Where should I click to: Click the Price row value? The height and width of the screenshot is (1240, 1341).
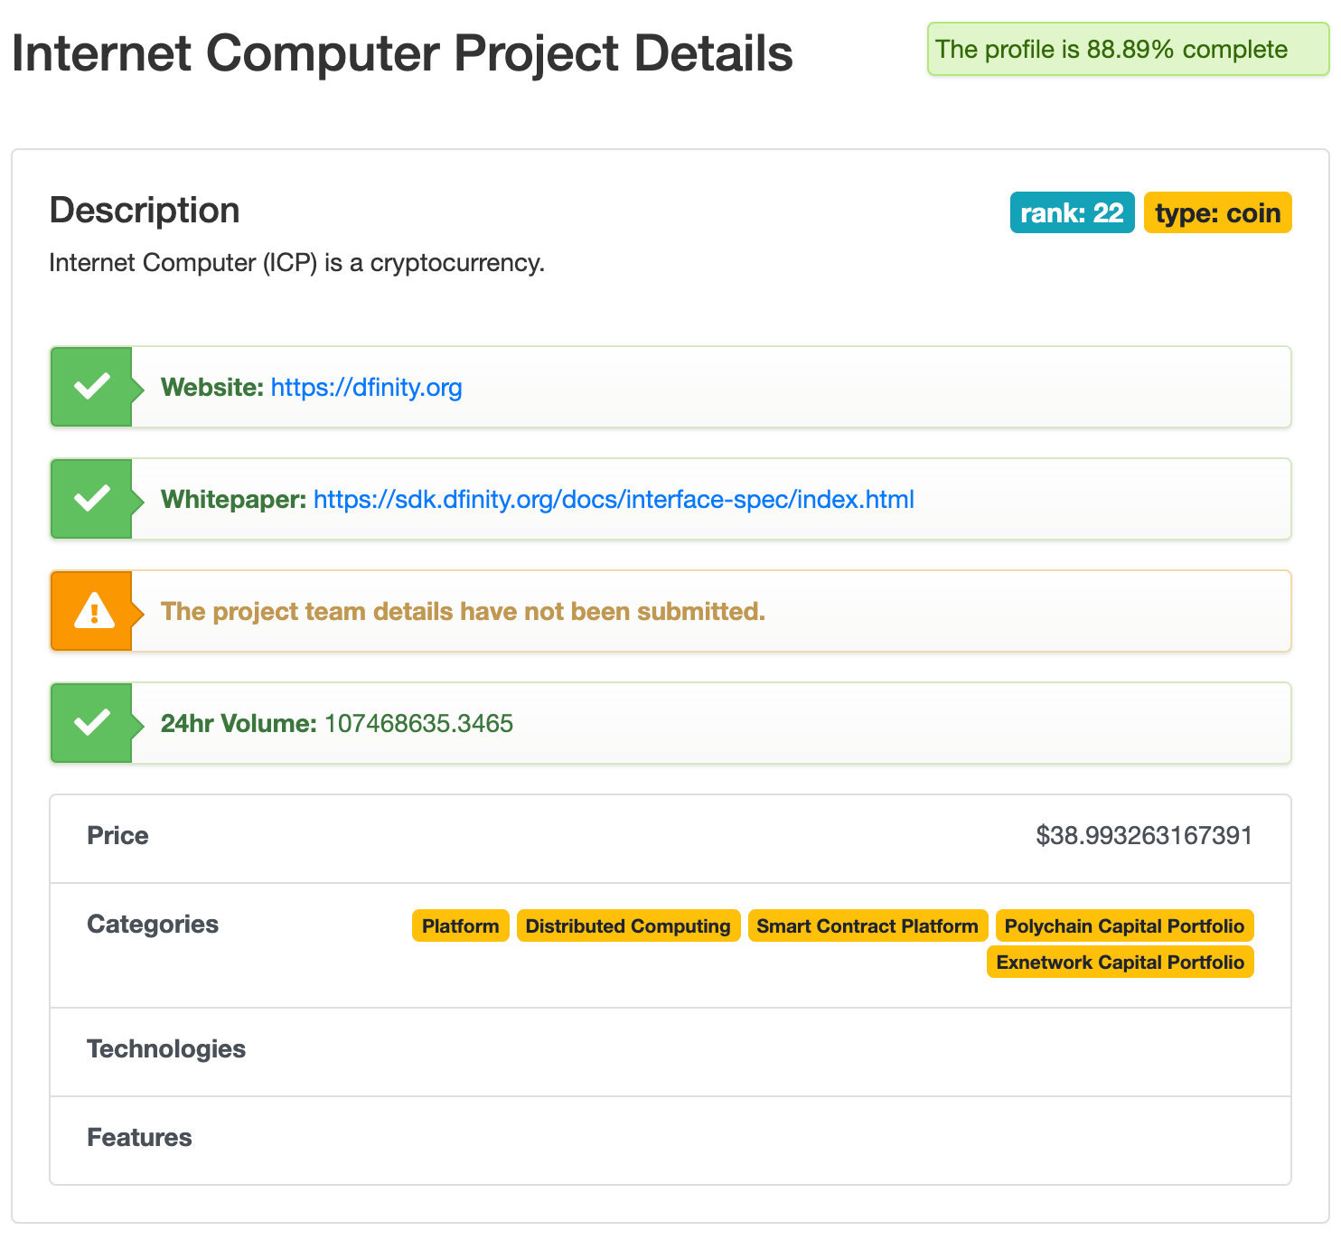[1144, 835]
